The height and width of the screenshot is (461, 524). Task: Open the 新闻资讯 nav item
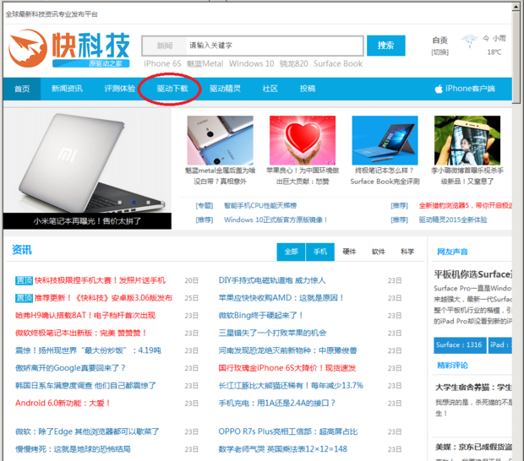pos(67,89)
